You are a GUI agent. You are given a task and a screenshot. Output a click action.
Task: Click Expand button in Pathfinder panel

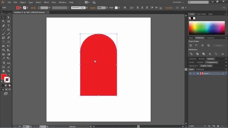(x=219, y=46)
